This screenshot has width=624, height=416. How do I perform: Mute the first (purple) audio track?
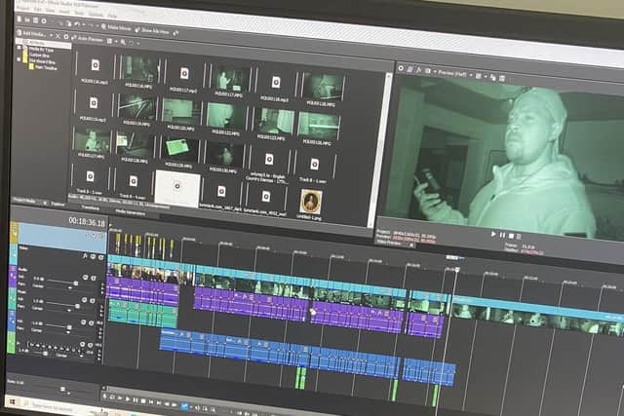pyautogui.click(x=85, y=278)
